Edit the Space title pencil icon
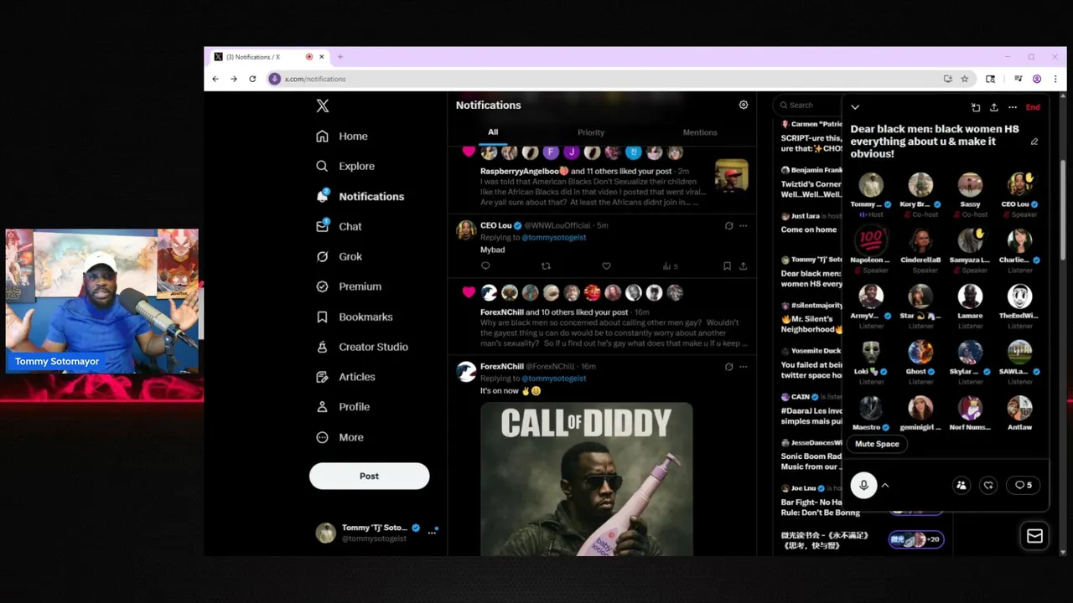This screenshot has height=603, width=1073. [1034, 142]
